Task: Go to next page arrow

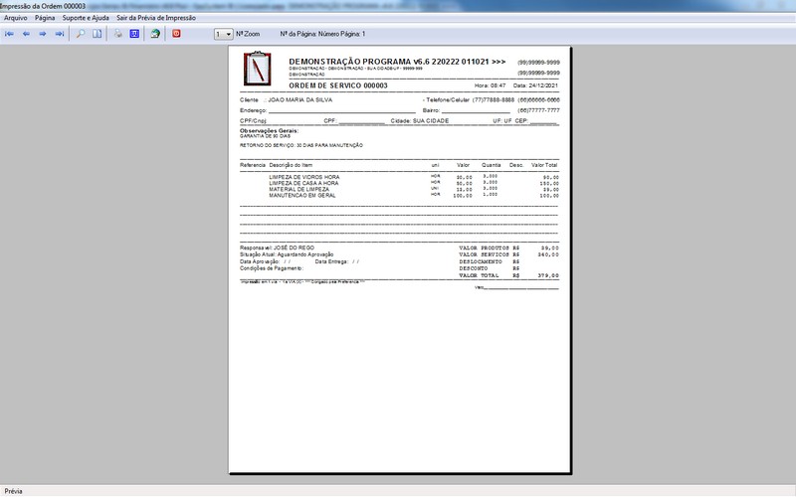Action: 43,34
